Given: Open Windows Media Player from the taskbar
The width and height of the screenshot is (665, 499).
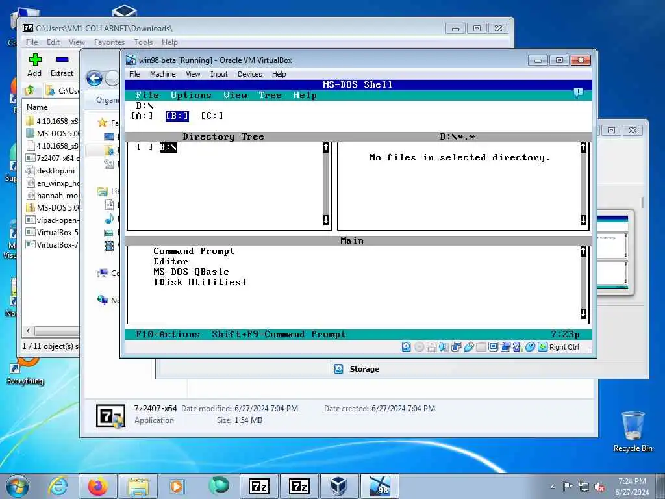Looking at the screenshot, I should click(x=177, y=486).
